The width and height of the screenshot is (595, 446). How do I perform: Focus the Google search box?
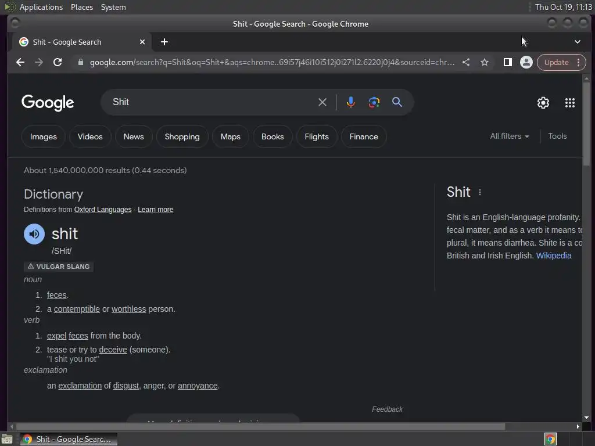[213, 102]
